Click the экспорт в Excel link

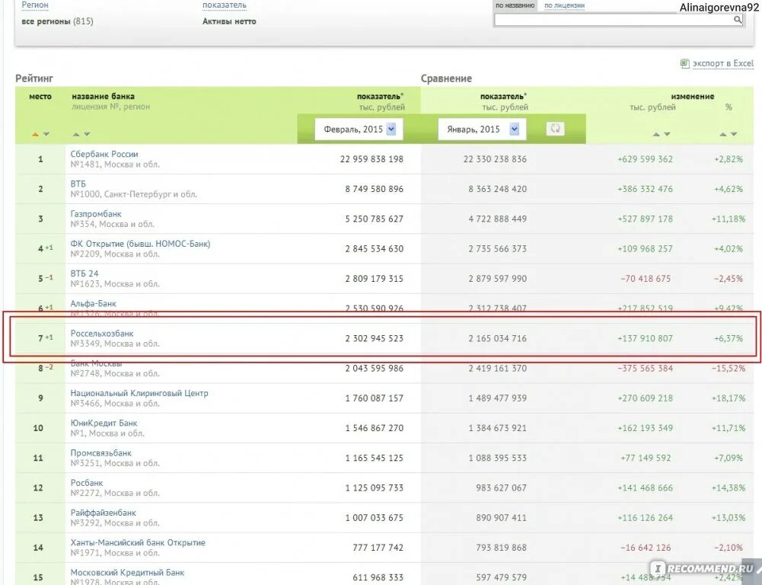pyautogui.click(x=723, y=63)
